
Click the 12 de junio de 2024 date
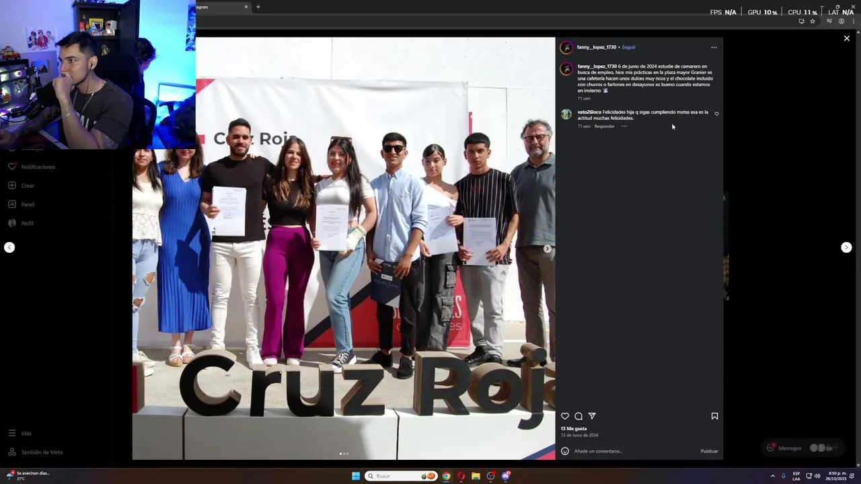click(x=579, y=435)
